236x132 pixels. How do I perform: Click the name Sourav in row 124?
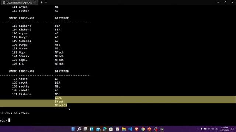click(x=24, y=56)
